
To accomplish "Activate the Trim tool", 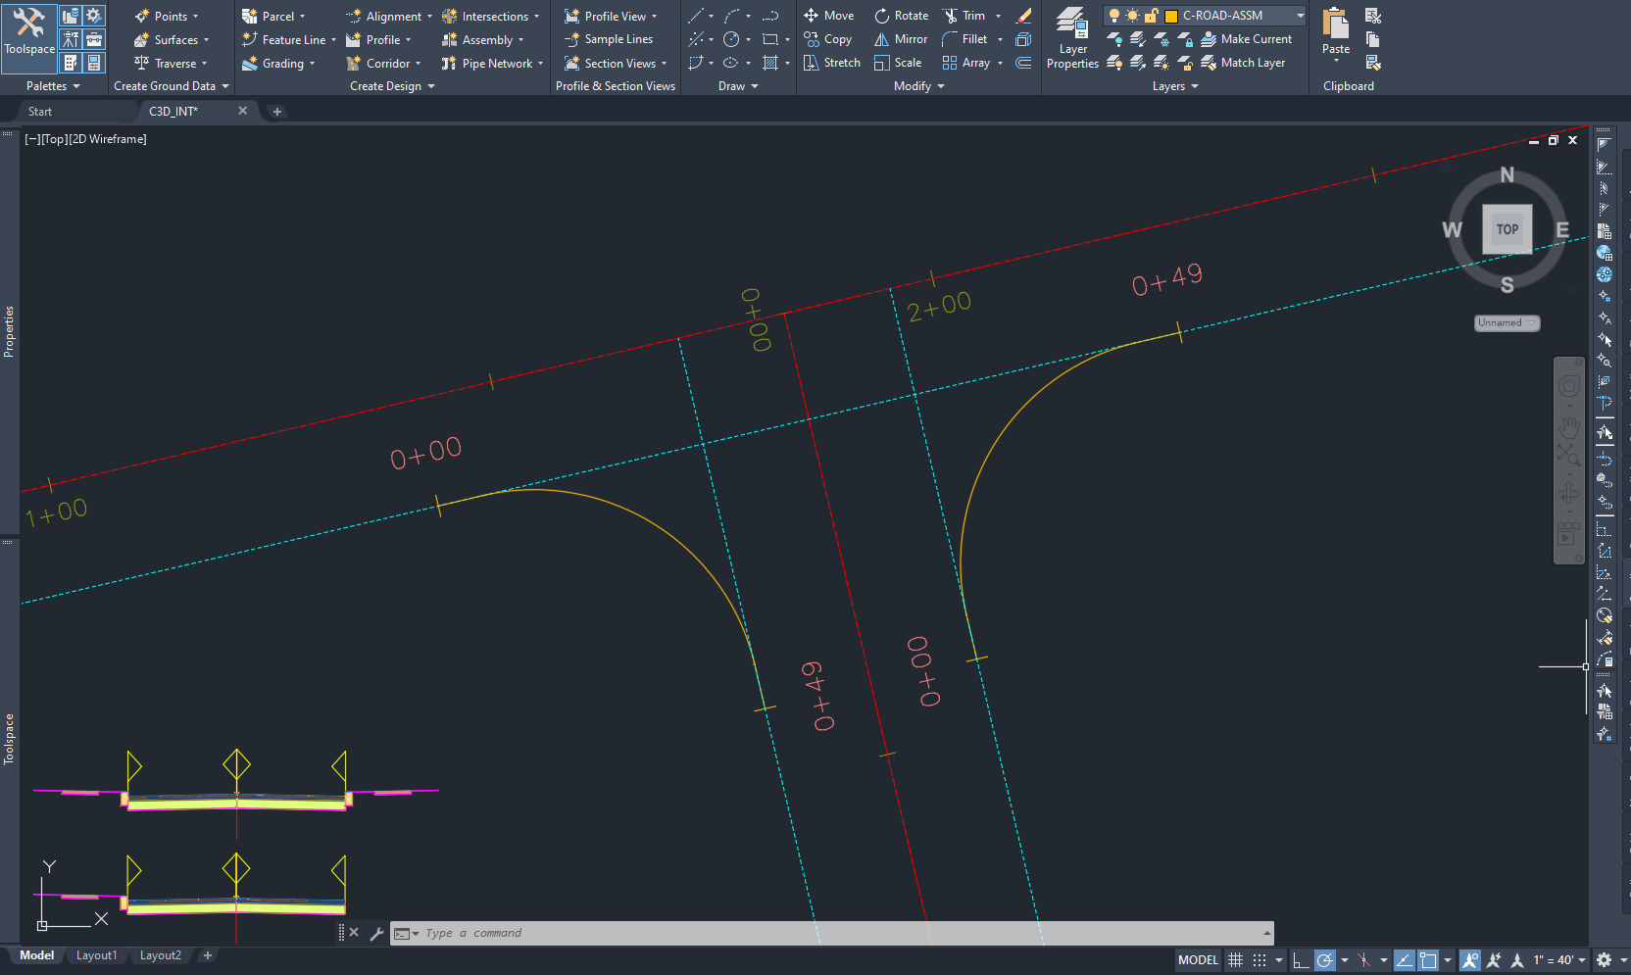I will point(964,16).
